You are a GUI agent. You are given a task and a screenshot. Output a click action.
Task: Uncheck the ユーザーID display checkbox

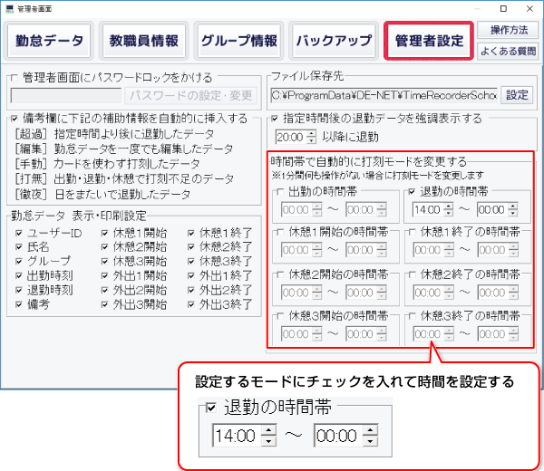pos(20,233)
